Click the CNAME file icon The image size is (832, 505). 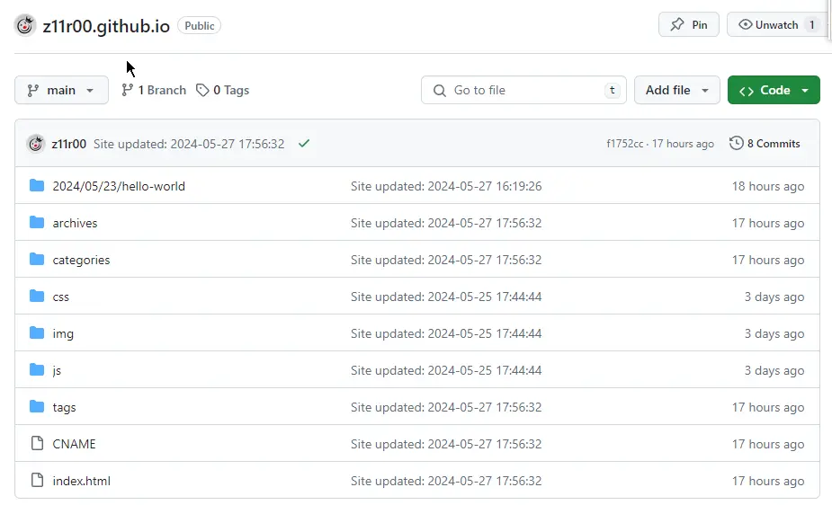coord(37,444)
